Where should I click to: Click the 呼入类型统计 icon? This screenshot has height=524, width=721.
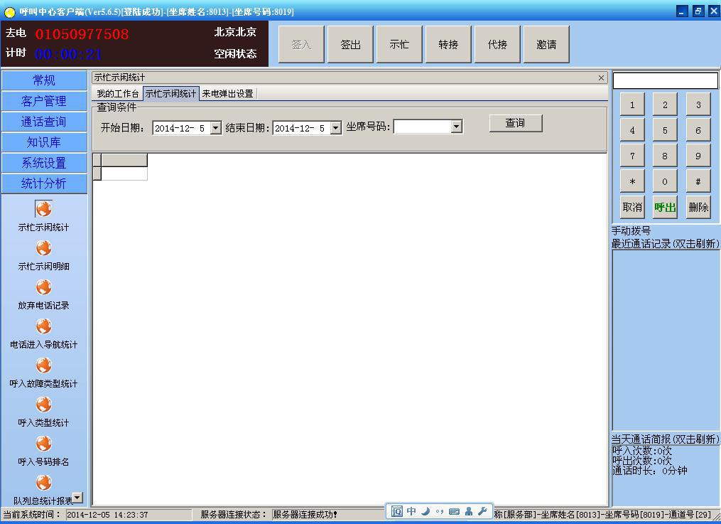point(44,405)
